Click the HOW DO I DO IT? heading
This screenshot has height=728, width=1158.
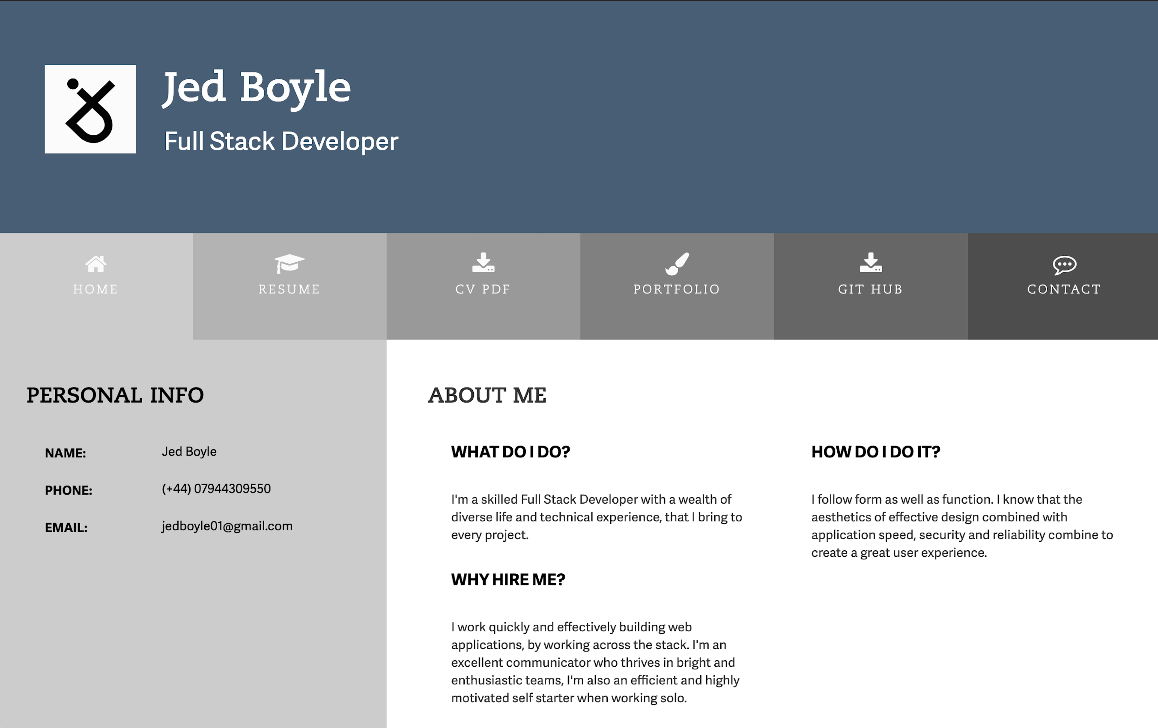876,452
